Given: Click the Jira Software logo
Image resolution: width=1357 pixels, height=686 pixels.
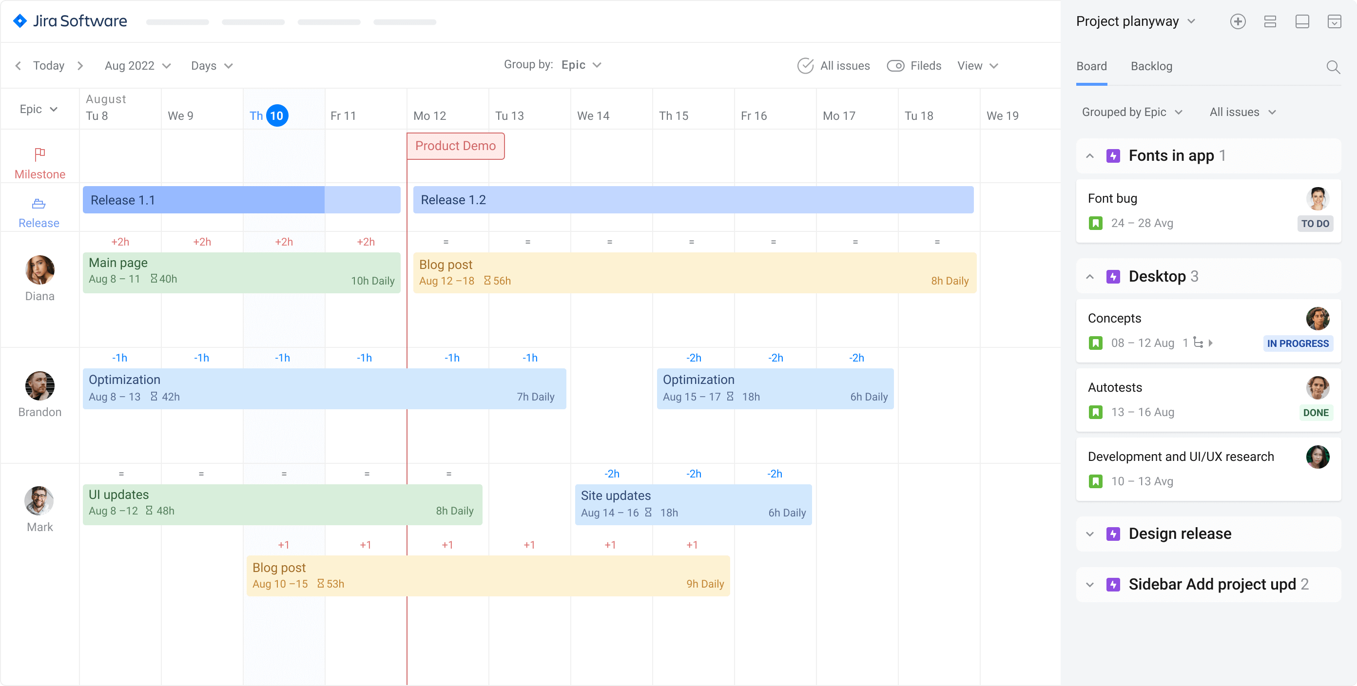Looking at the screenshot, I should (x=70, y=21).
